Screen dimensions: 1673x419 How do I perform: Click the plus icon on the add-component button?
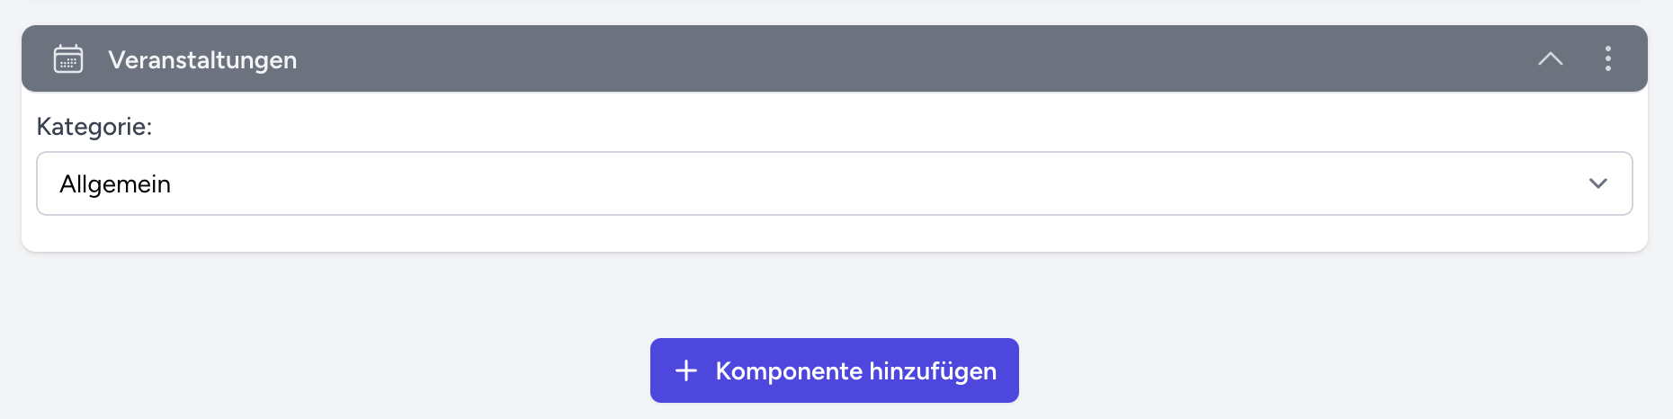(x=686, y=370)
